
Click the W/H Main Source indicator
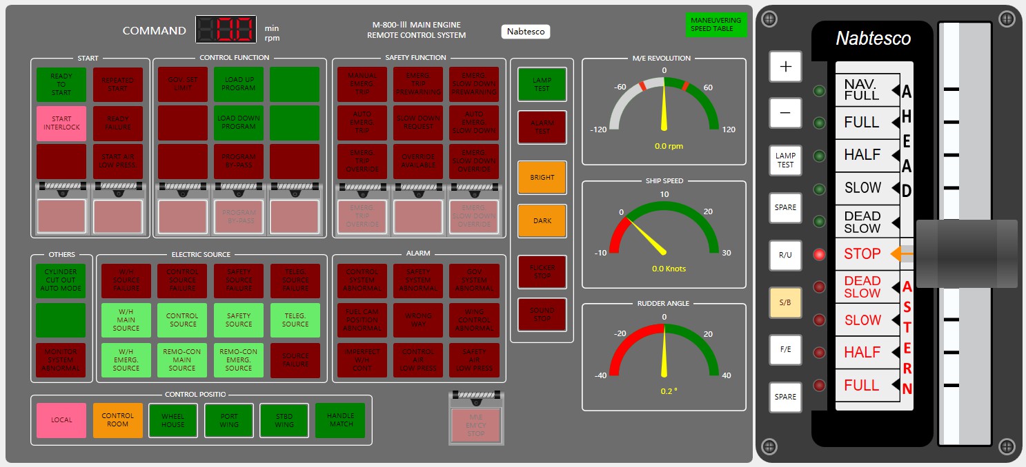(x=126, y=320)
